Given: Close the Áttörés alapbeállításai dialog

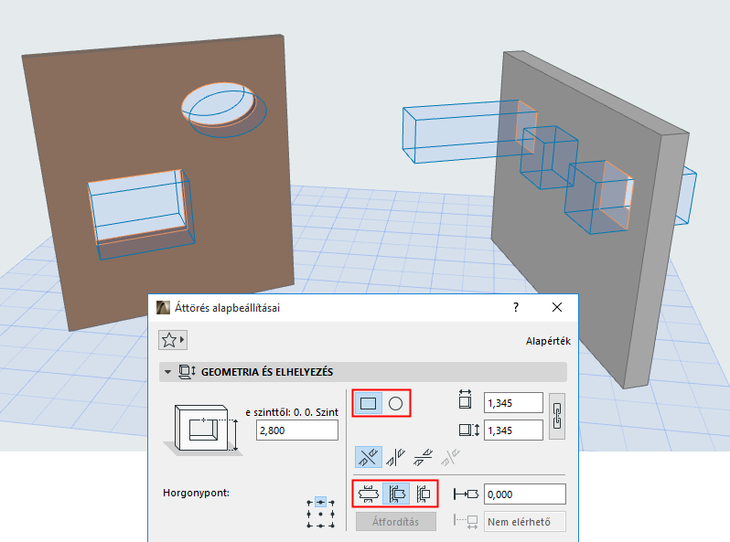Looking at the screenshot, I should (x=557, y=307).
